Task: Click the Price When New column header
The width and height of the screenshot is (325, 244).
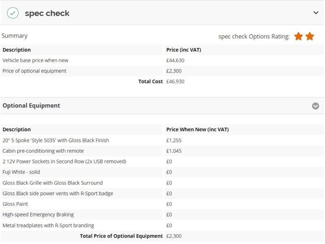Action: pyautogui.click(x=197, y=129)
